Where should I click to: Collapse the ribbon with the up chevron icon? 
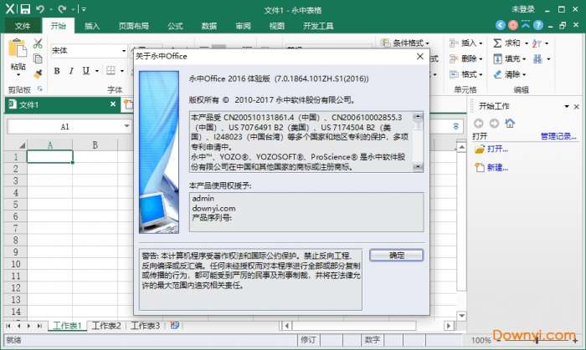[526, 25]
